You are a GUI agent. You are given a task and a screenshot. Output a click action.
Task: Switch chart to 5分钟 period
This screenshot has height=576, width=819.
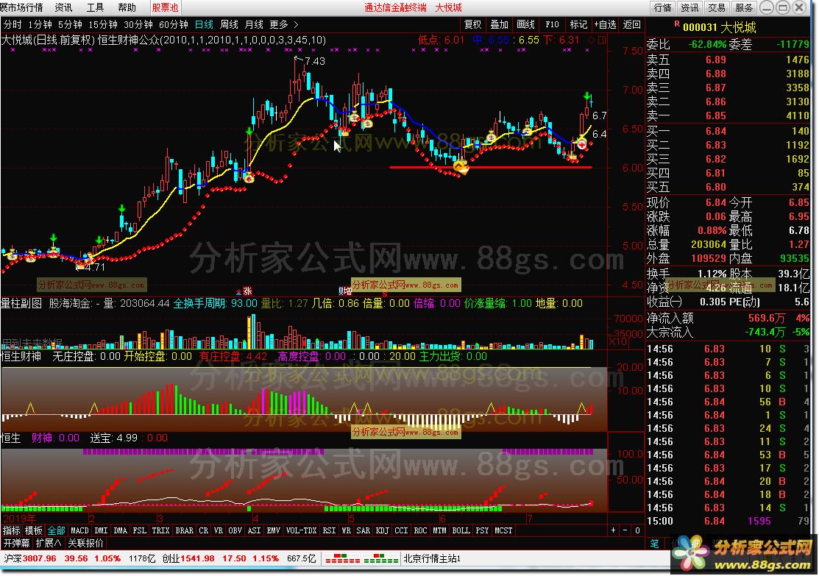[x=70, y=24]
